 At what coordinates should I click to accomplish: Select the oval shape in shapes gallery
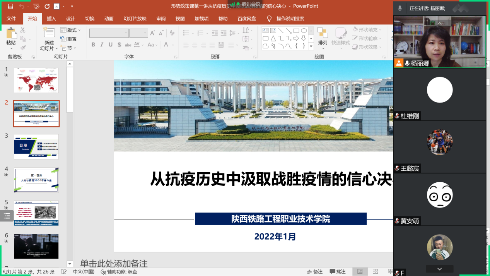point(304,31)
